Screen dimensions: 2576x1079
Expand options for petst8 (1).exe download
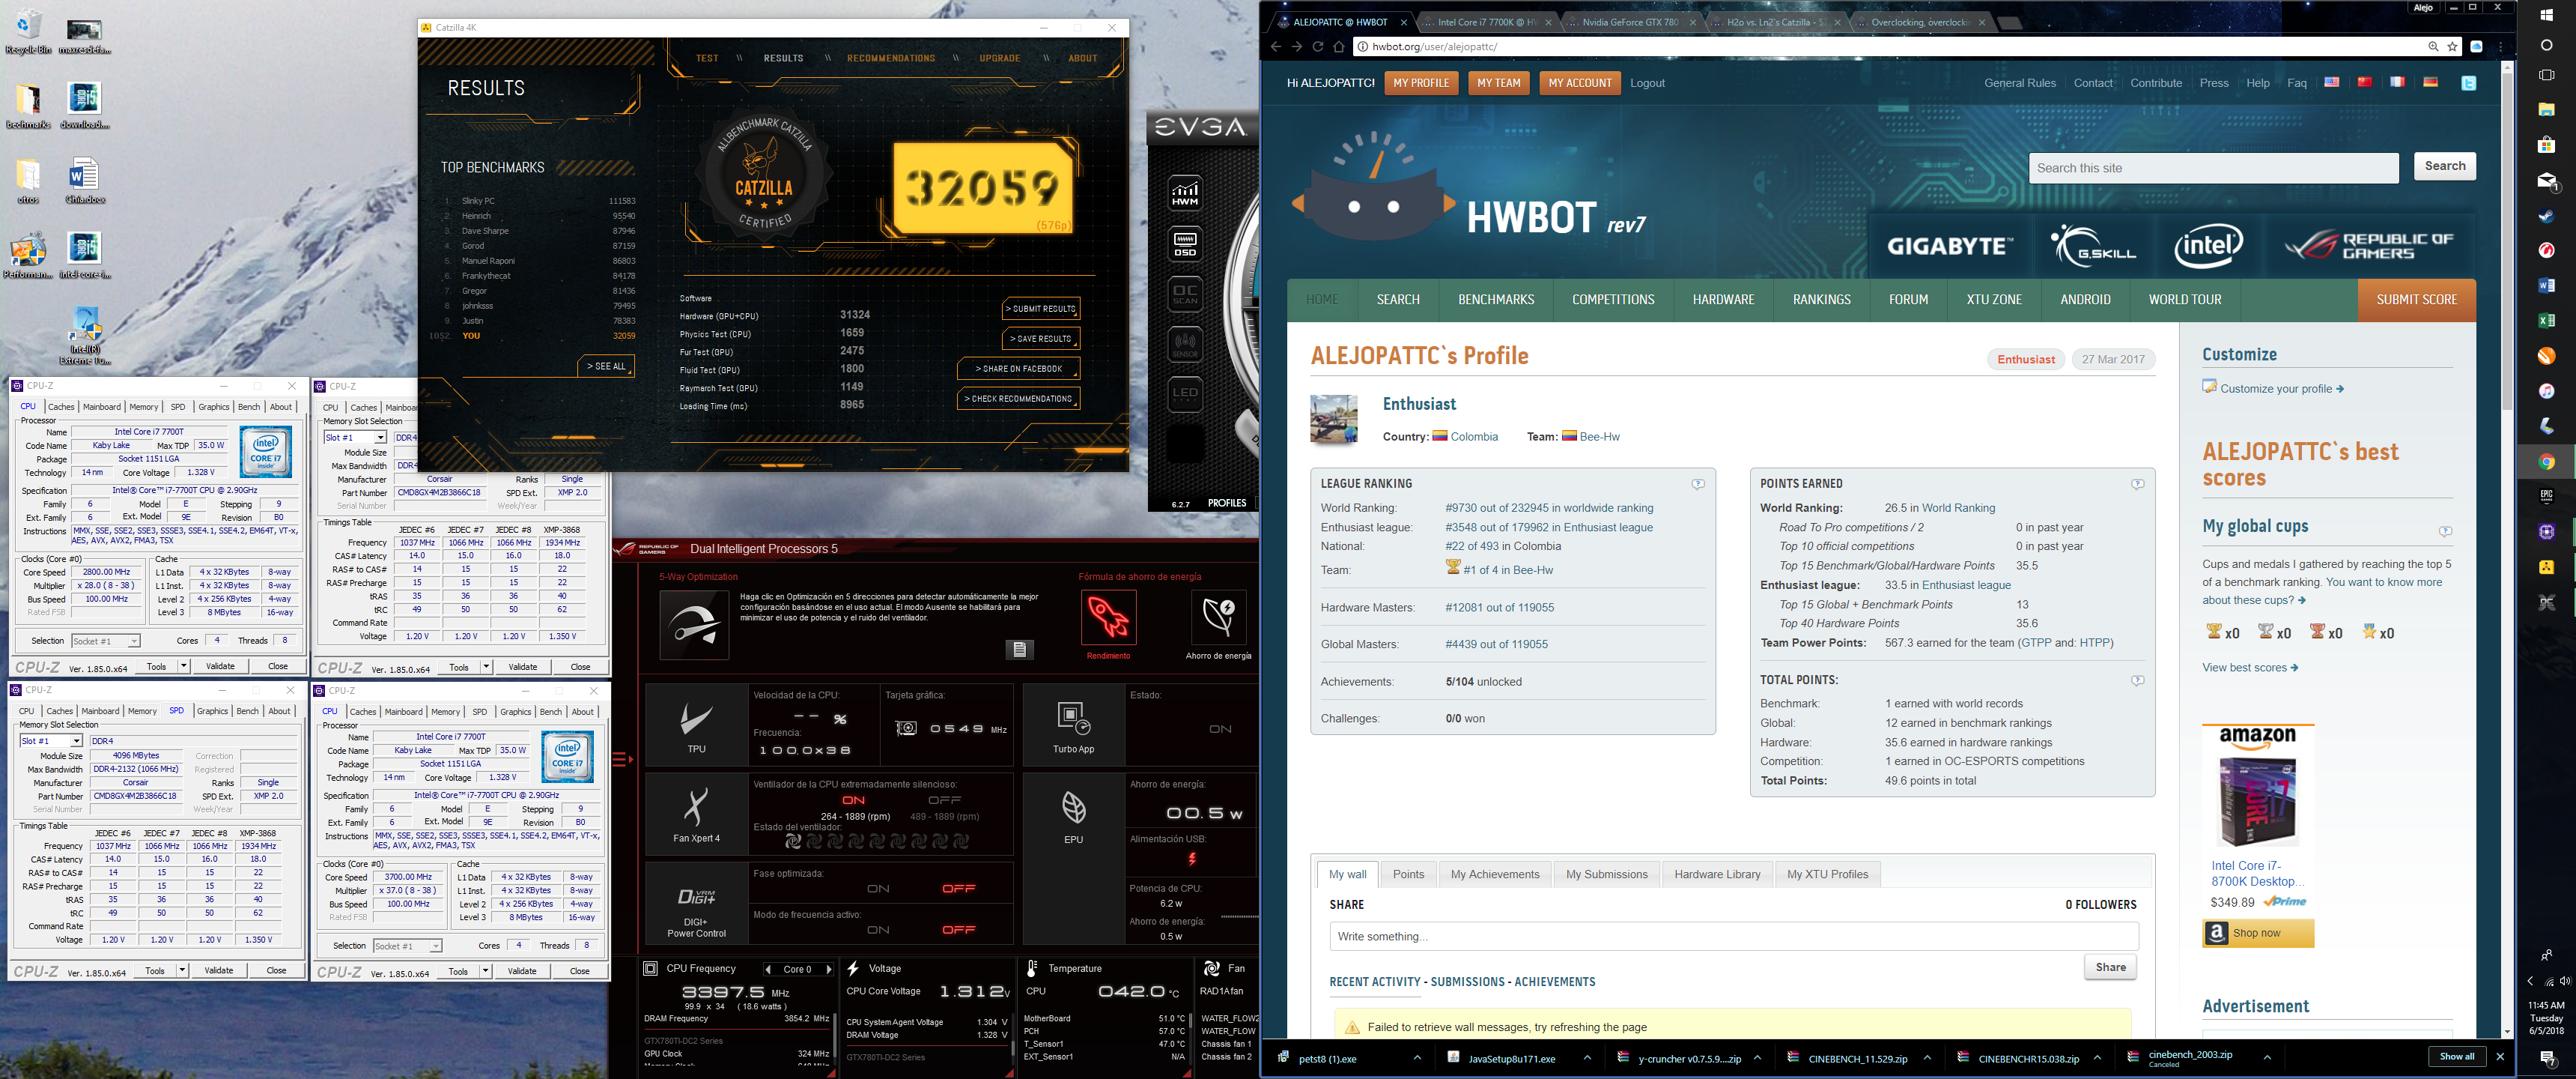(1417, 1058)
